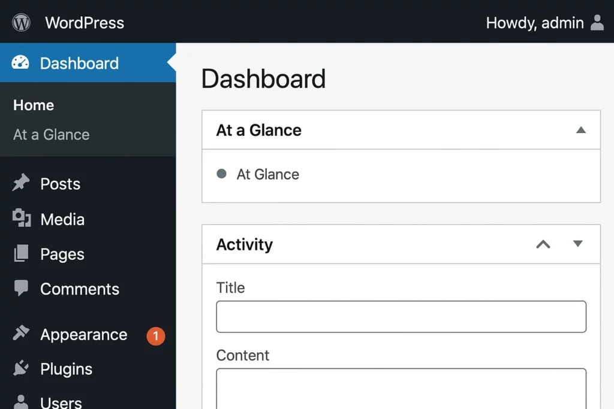Click the At Glance list item
The height and width of the screenshot is (409, 614).
pos(267,174)
